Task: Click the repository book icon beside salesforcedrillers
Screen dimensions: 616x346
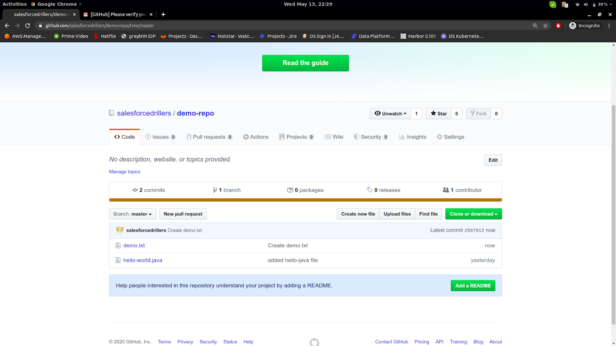Action: point(112,113)
